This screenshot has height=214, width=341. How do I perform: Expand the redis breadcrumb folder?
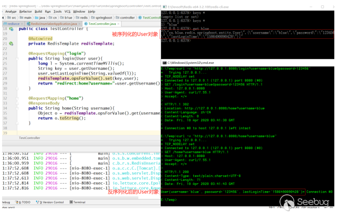84,18
